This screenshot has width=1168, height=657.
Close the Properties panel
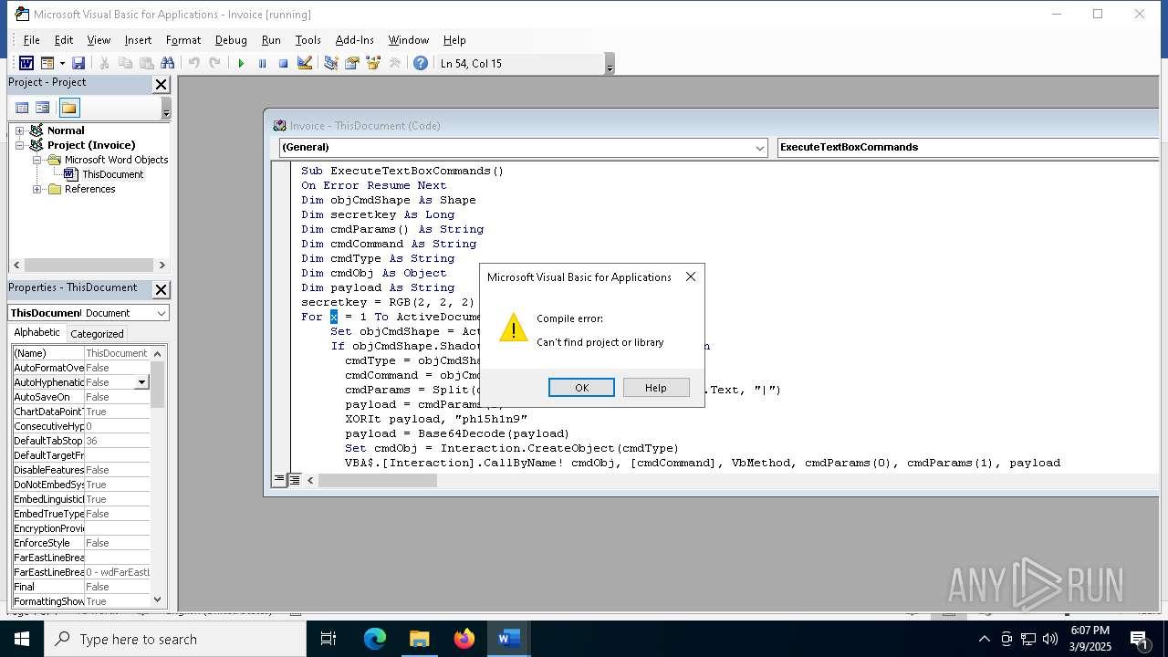point(161,289)
